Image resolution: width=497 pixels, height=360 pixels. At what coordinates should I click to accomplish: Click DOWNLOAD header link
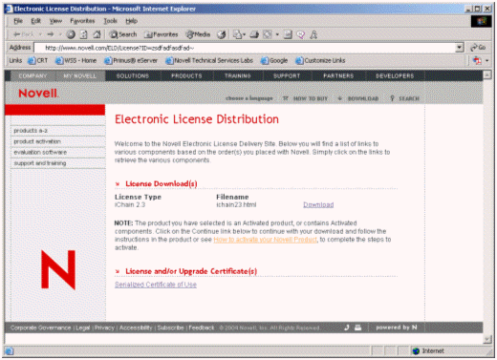tap(358, 98)
